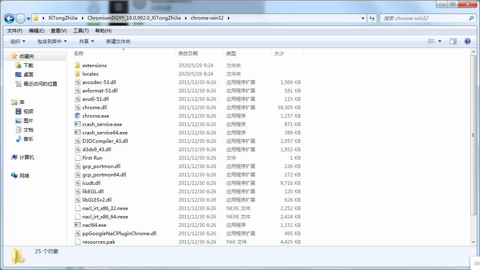Screen dimensions: 480x270
Task: Open the 查看(V) menu
Action: (x=59, y=31)
